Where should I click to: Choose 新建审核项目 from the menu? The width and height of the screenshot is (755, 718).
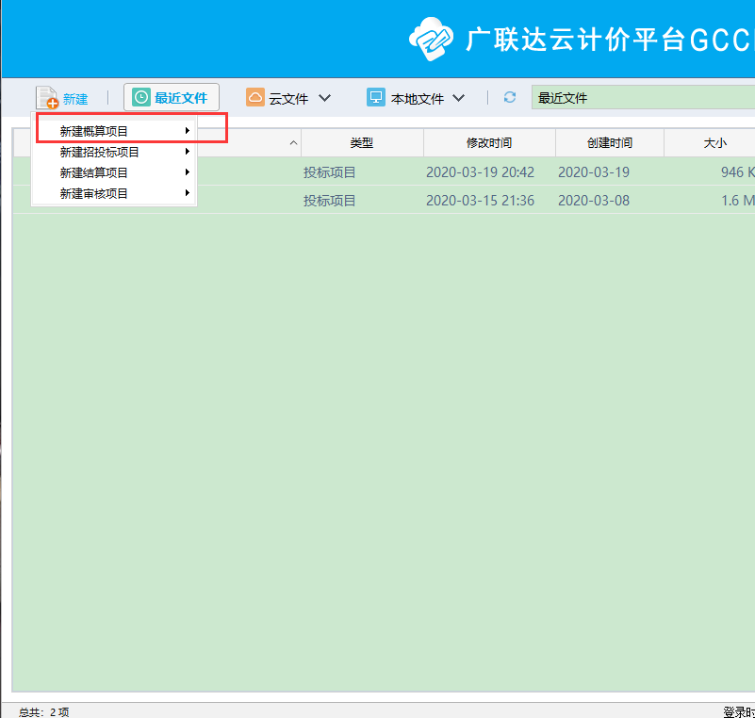(x=115, y=193)
